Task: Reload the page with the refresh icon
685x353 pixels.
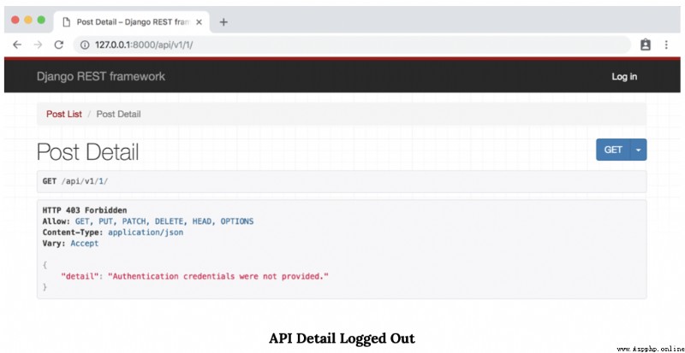Action: pos(59,44)
